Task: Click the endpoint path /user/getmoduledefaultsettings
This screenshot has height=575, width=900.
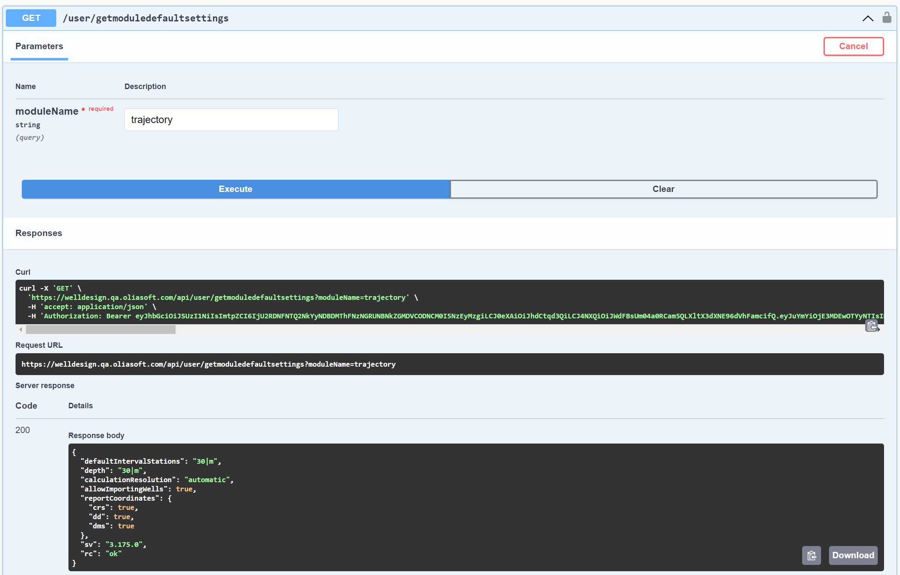Action: (x=146, y=18)
